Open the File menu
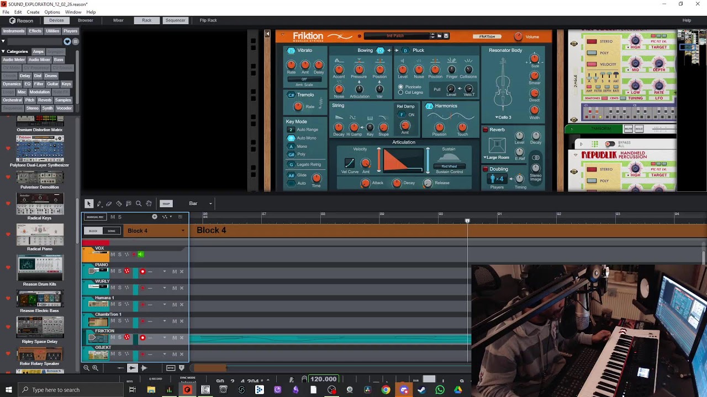The width and height of the screenshot is (707, 397). 6,12
